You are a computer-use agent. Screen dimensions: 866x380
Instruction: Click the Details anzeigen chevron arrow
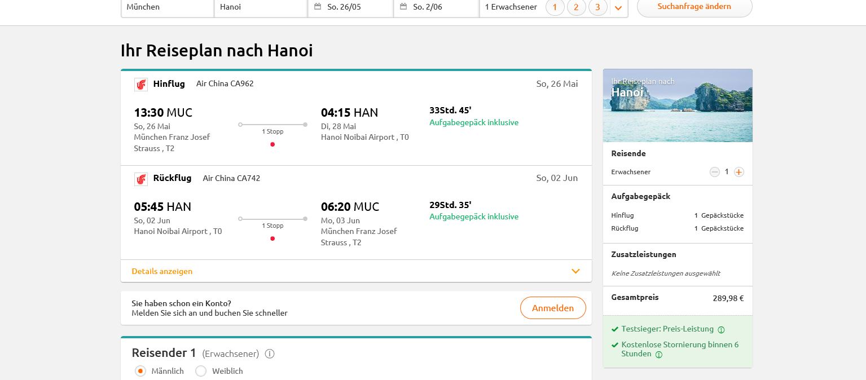pyautogui.click(x=575, y=271)
